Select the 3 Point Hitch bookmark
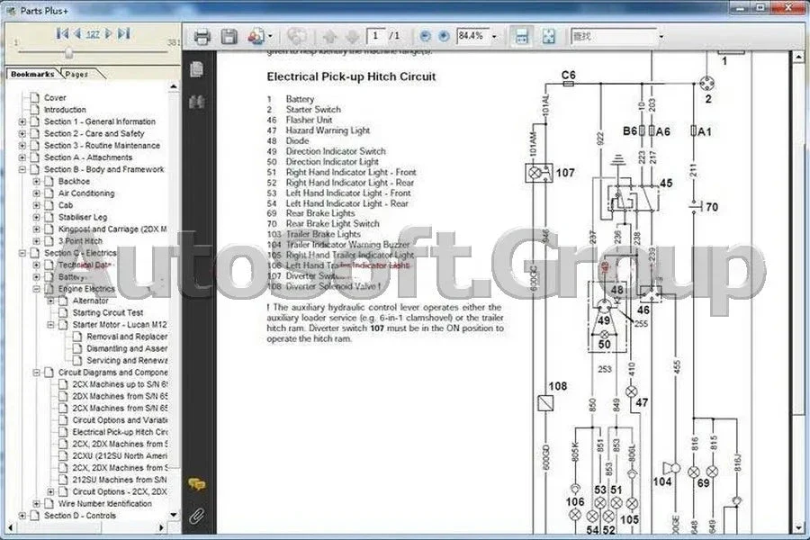This screenshot has height=540, width=810. [x=80, y=241]
